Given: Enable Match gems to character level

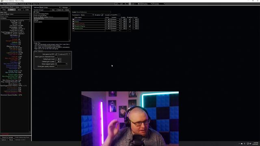Looking at the screenshot, I should pos(56,57).
